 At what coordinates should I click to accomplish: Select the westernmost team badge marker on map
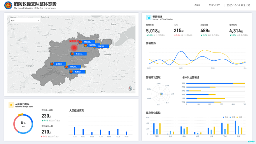point(52,64)
